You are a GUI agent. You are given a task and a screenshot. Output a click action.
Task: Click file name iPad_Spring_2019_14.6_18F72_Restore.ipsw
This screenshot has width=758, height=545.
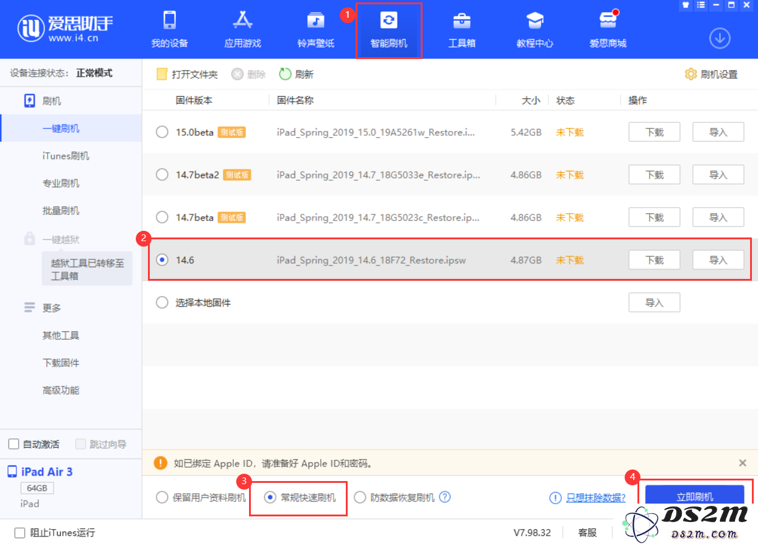371,260
